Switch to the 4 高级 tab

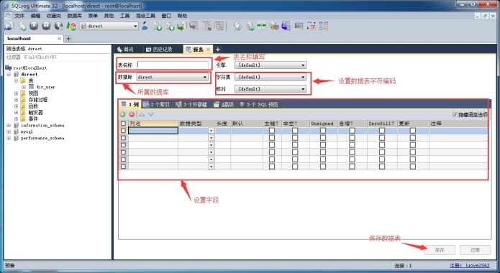tap(224, 104)
